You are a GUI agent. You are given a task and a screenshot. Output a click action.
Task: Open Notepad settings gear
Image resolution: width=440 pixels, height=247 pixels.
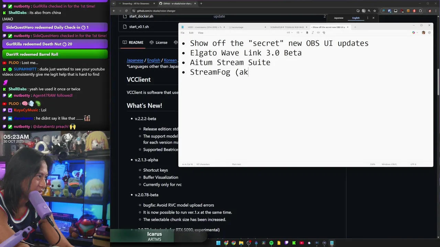pos(429,33)
